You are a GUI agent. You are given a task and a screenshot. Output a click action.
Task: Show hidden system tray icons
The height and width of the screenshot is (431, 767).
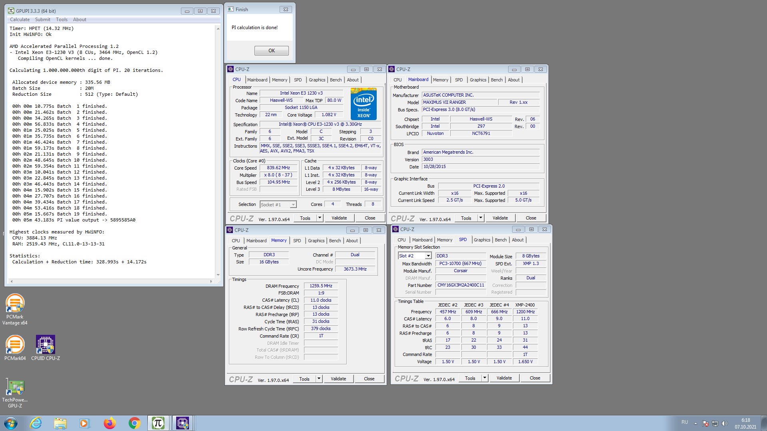click(695, 423)
